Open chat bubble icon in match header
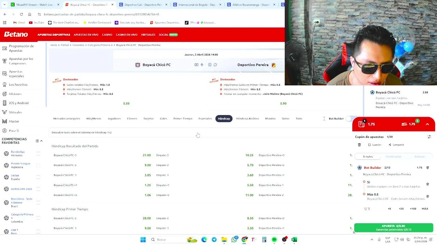This screenshot has height=245, width=437. pyautogui.click(x=215, y=65)
